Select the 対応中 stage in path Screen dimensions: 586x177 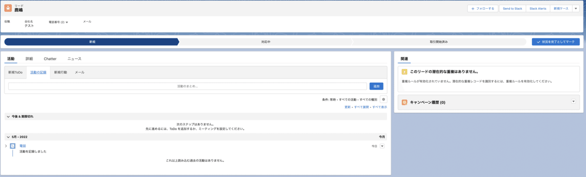click(266, 42)
